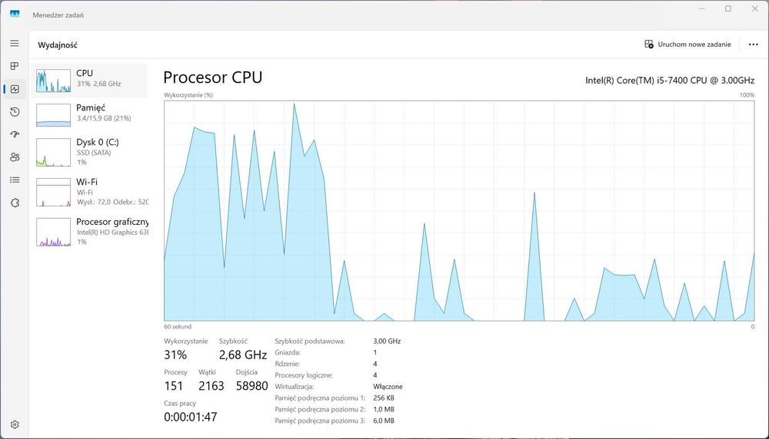Go to the Processes page icon

point(15,66)
